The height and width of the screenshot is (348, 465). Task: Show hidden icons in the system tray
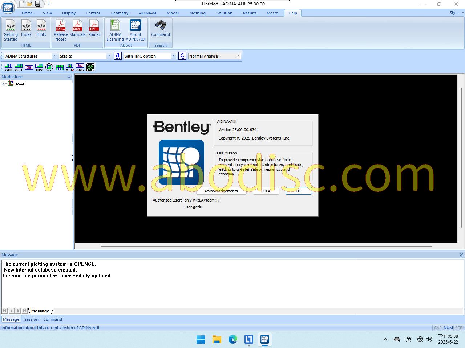point(385,339)
